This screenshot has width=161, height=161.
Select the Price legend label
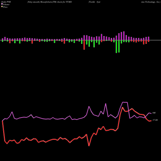tap(5, 7)
